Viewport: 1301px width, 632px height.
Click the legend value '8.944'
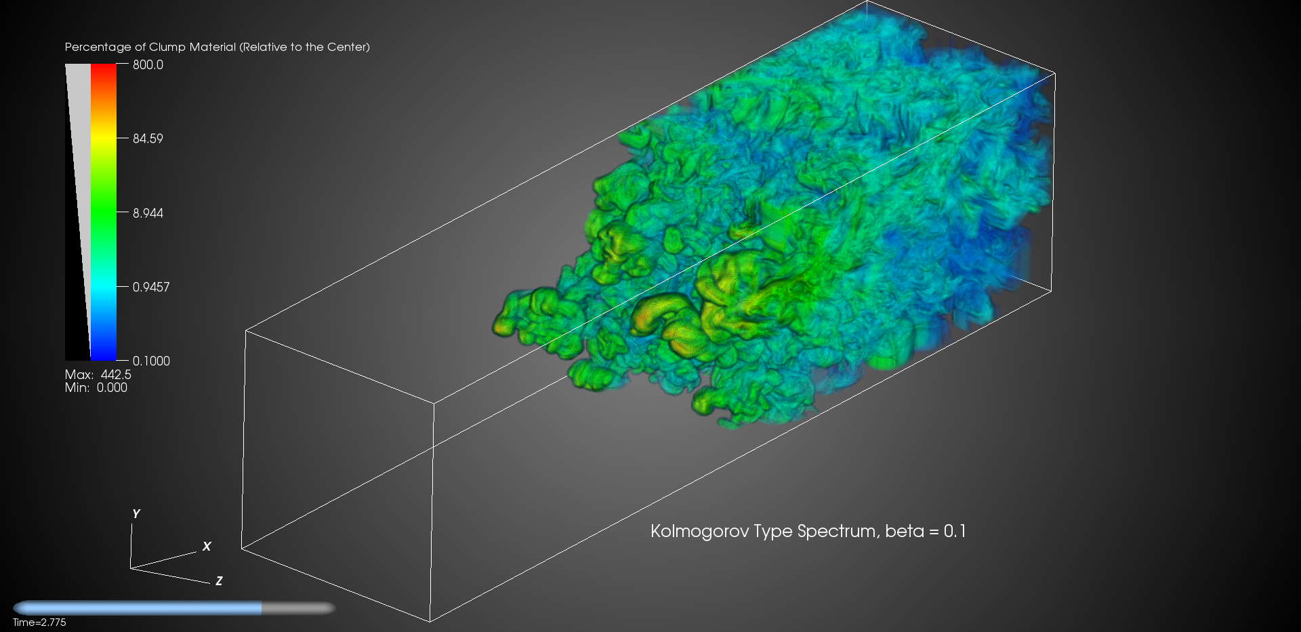click(148, 213)
